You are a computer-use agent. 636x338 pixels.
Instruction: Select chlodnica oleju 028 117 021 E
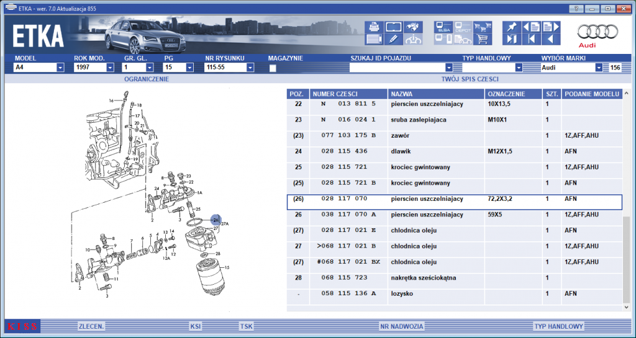[x=454, y=233]
